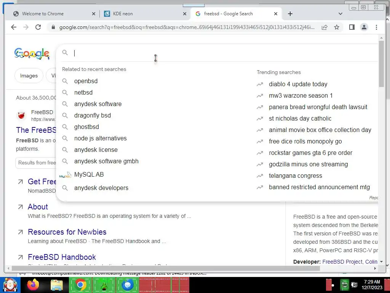Click the volume tray icon

[x=354, y=285]
